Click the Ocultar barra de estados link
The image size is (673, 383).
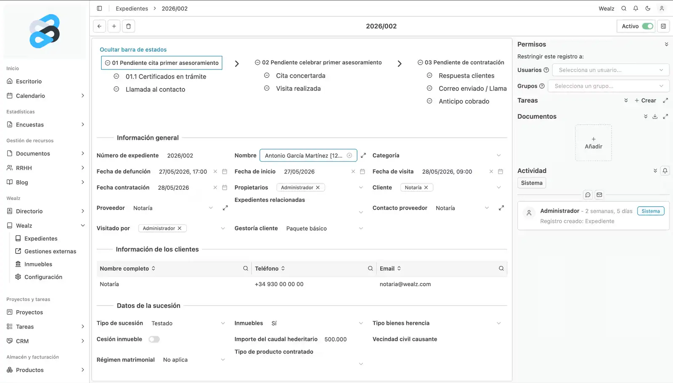pyautogui.click(x=133, y=50)
